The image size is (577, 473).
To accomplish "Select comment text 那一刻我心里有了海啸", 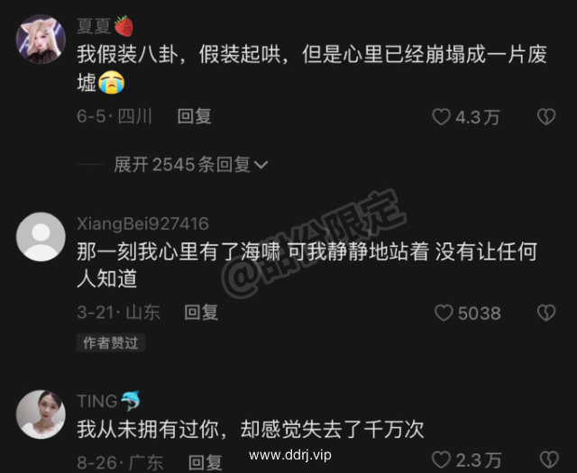I will pos(179,252).
